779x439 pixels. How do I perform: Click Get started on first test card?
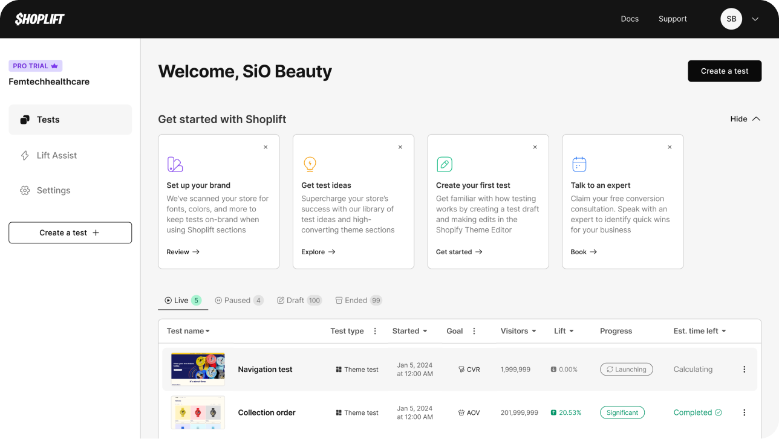[x=459, y=252]
